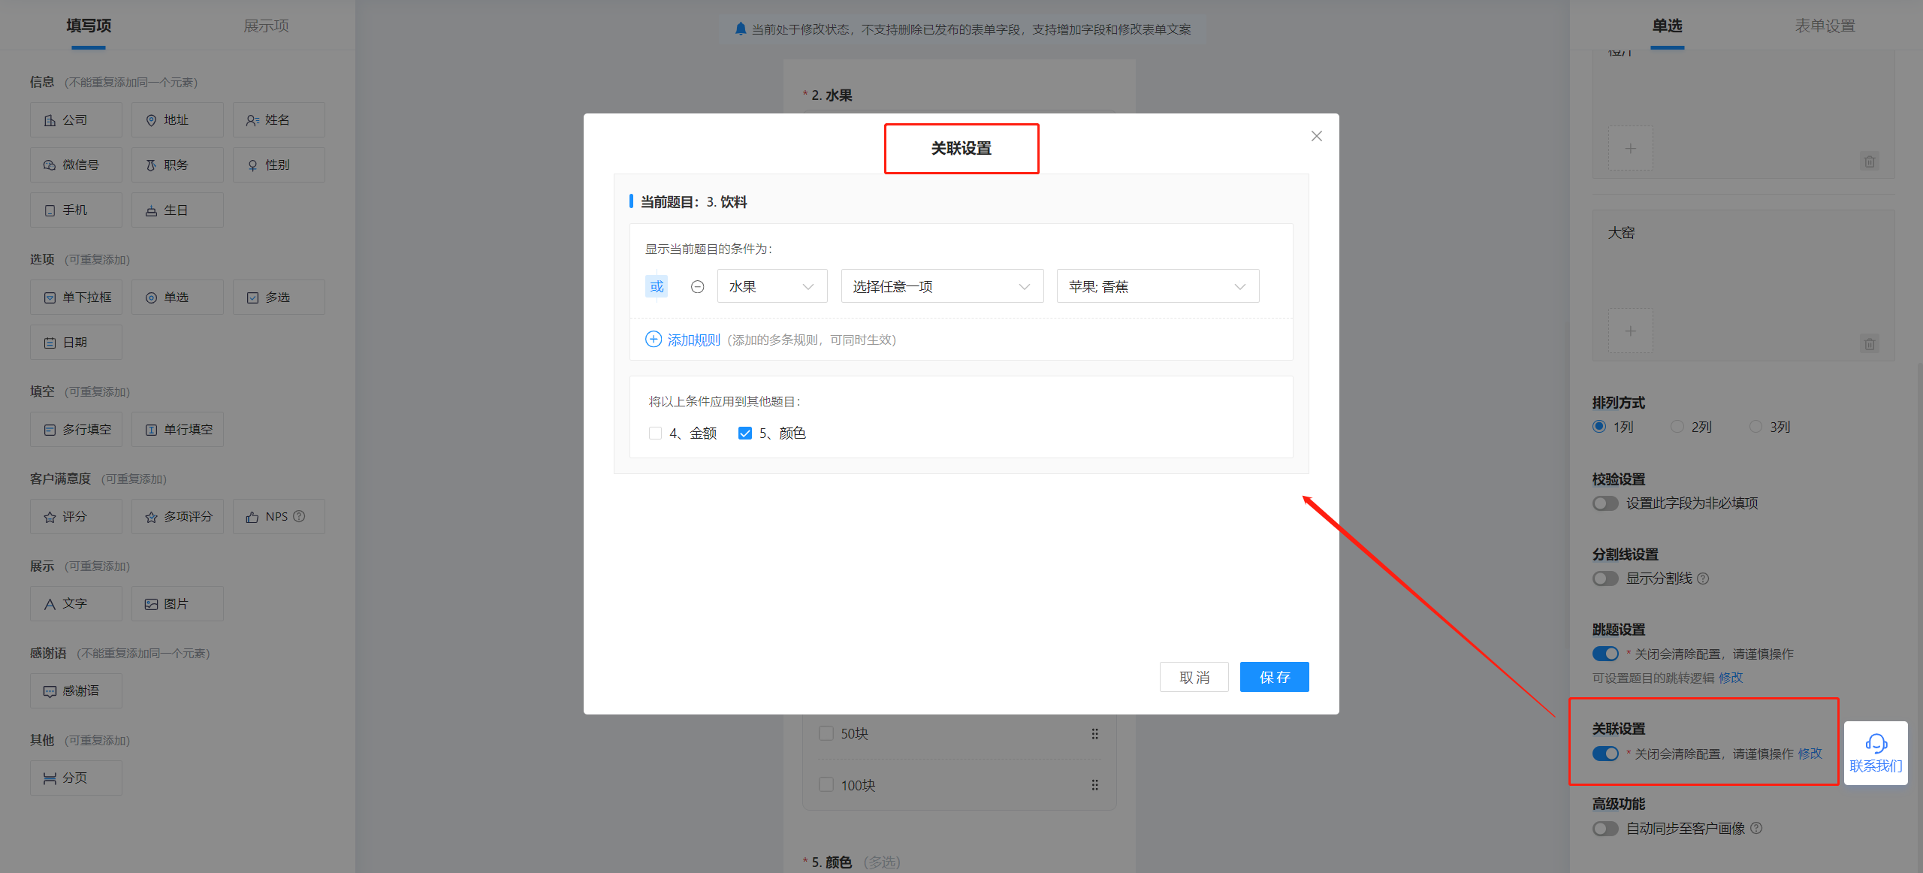Add the 职务 job title field

click(177, 165)
